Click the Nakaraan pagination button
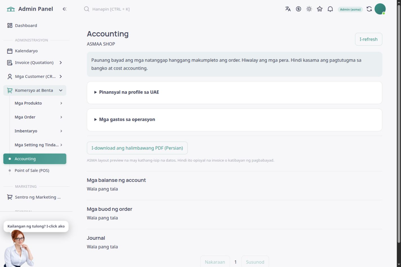Image resolution: width=401 pixels, height=267 pixels. click(x=215, y=262)
